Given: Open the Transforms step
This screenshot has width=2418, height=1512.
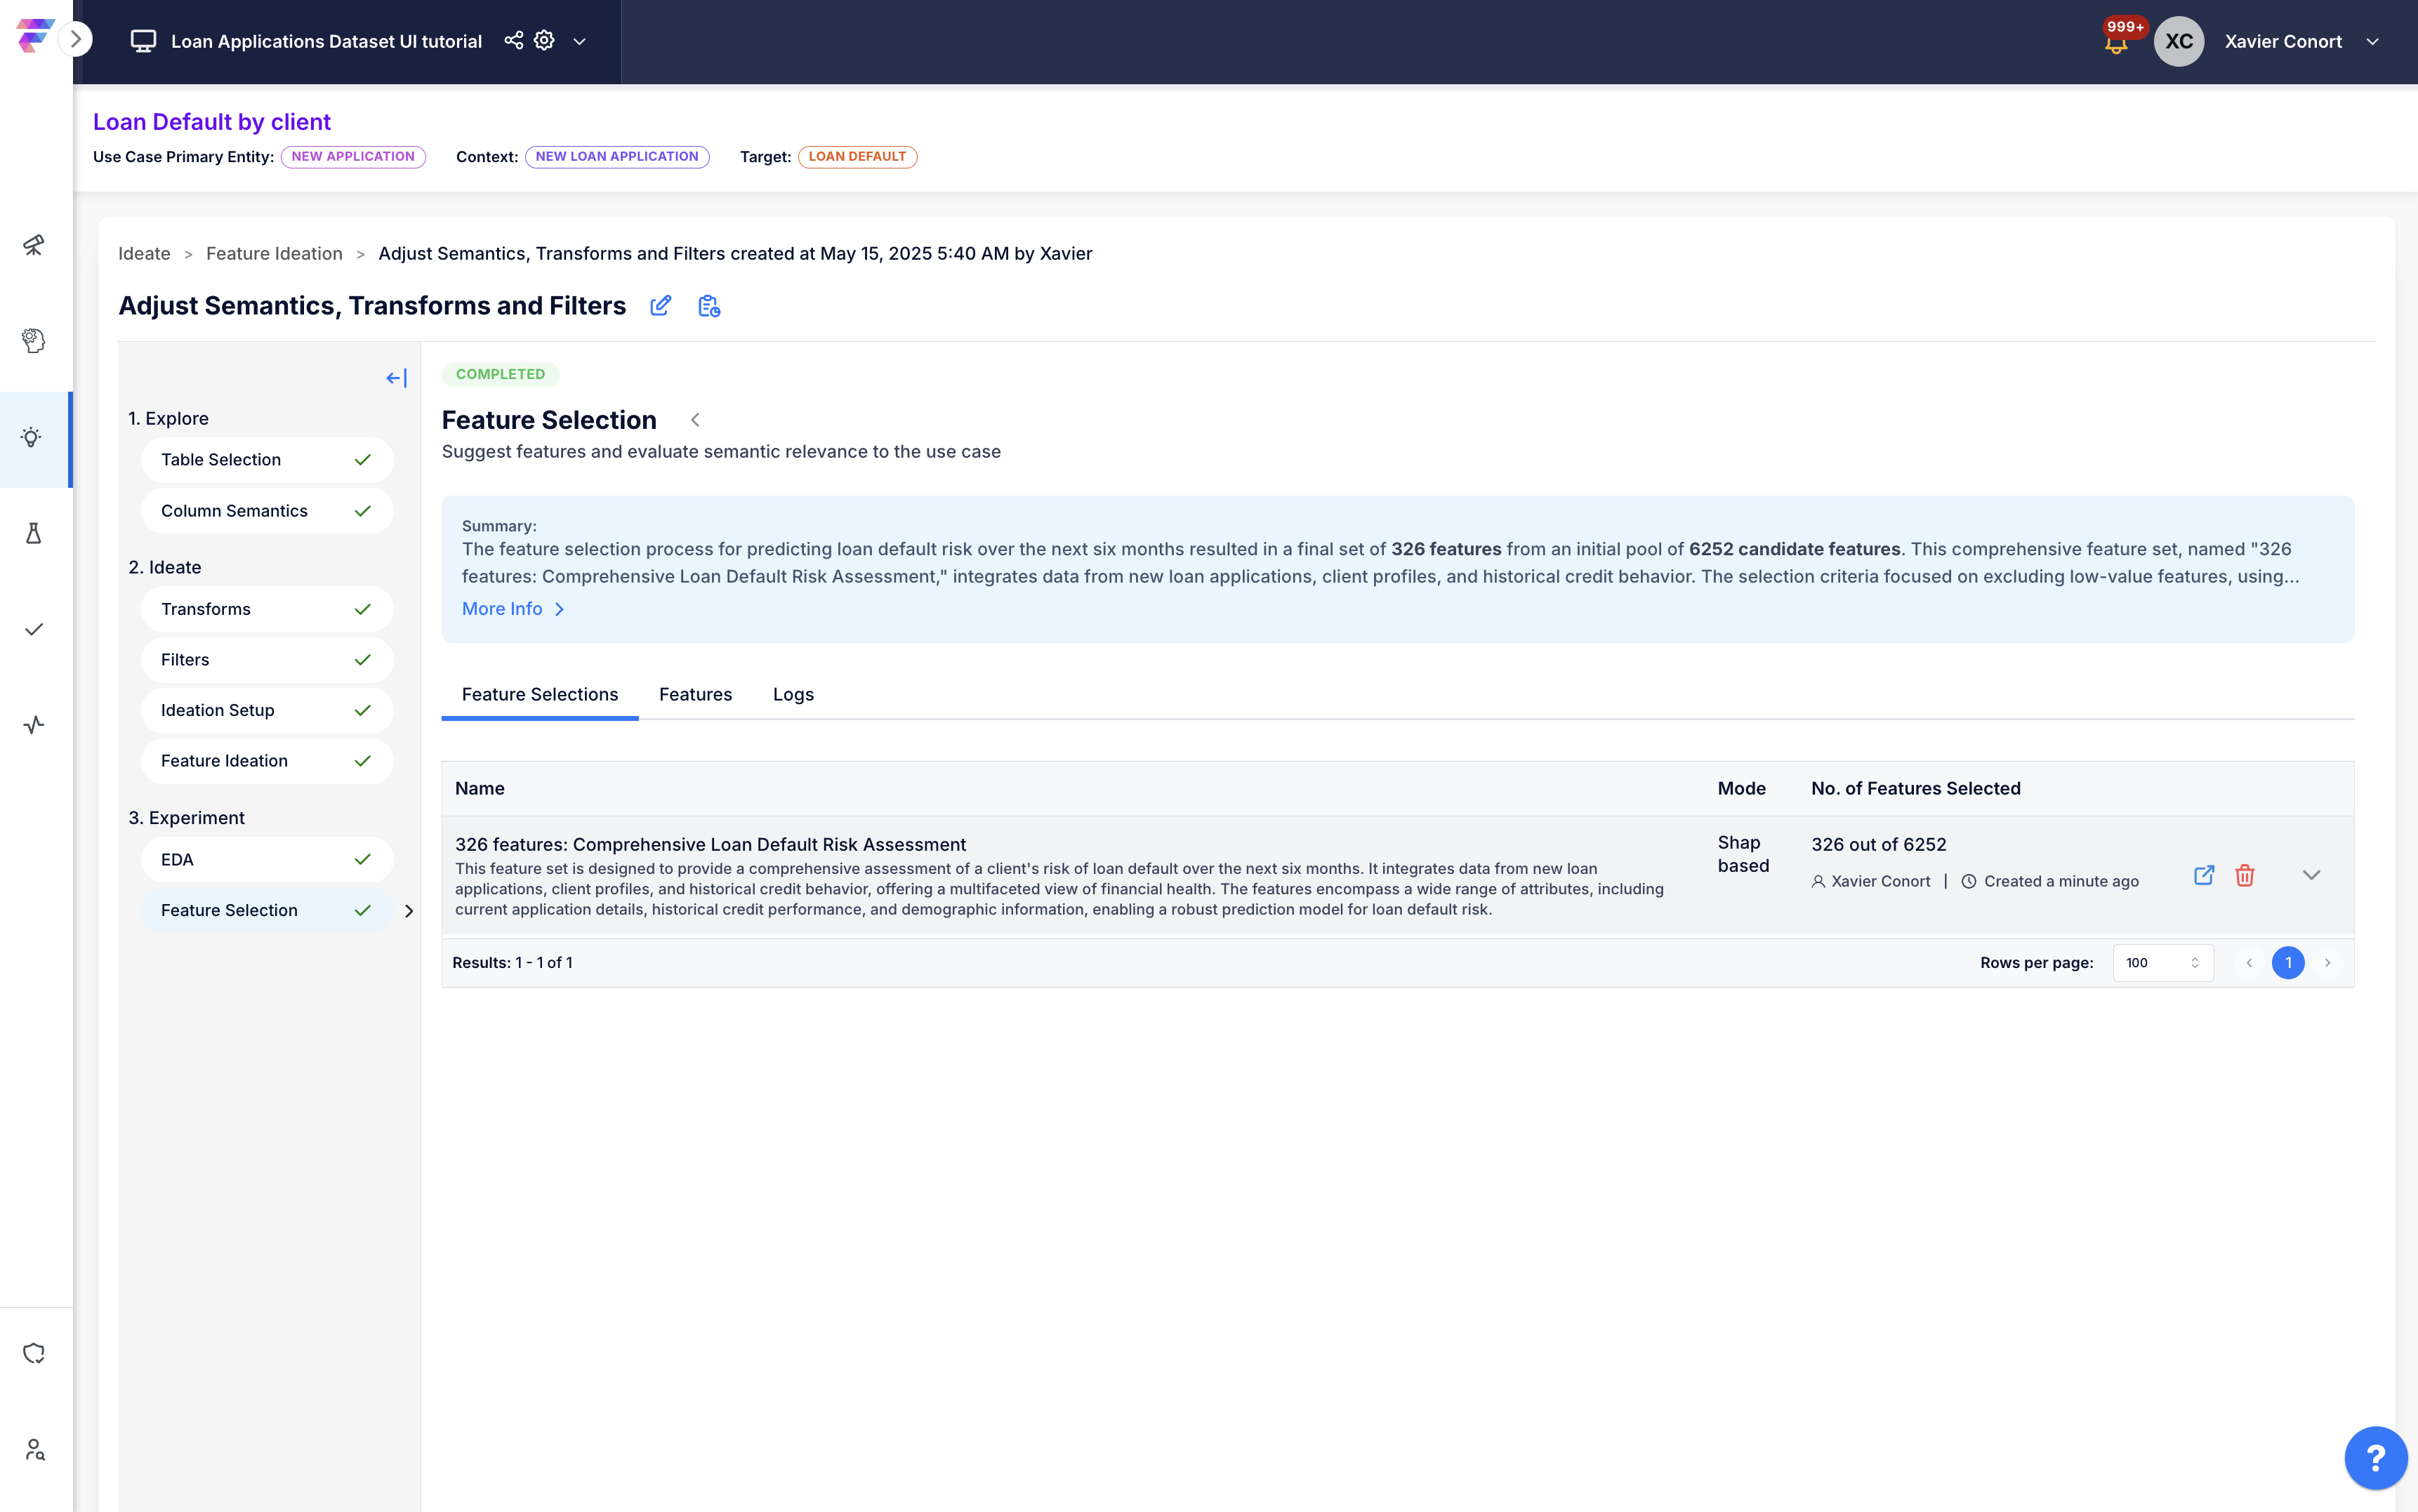Looking at the screenshot, I should tap(267, 609).
